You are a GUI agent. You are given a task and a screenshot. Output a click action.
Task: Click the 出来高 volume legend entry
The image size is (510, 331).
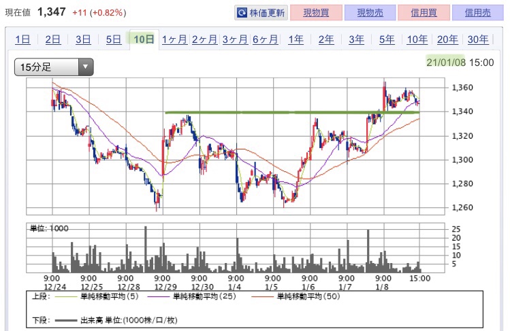point(116,320)
